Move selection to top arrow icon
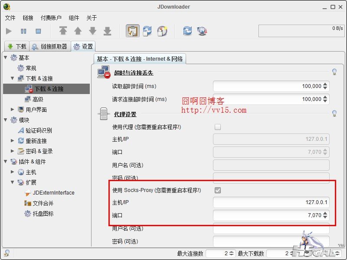347x260 pixels. (x=63, y=31)
